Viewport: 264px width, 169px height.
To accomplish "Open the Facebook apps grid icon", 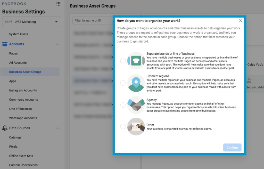I will [58, 4].
